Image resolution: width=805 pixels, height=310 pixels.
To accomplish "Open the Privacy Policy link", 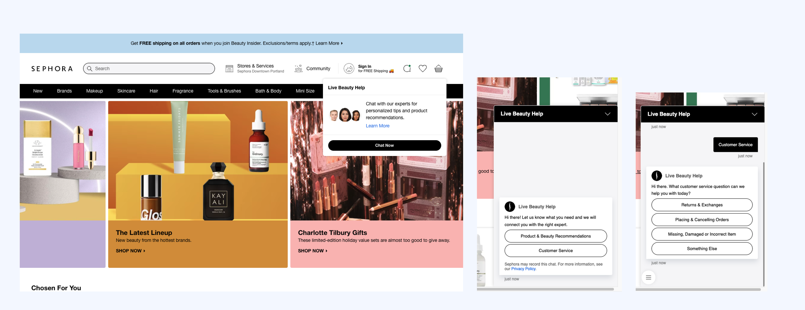I will [523, 269].
